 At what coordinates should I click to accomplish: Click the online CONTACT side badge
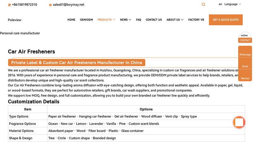(245, 38)
